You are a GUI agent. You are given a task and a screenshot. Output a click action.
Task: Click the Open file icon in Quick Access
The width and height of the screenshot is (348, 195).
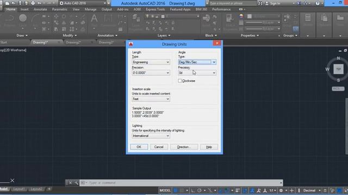pyautogui.click(x=13, y=3)
